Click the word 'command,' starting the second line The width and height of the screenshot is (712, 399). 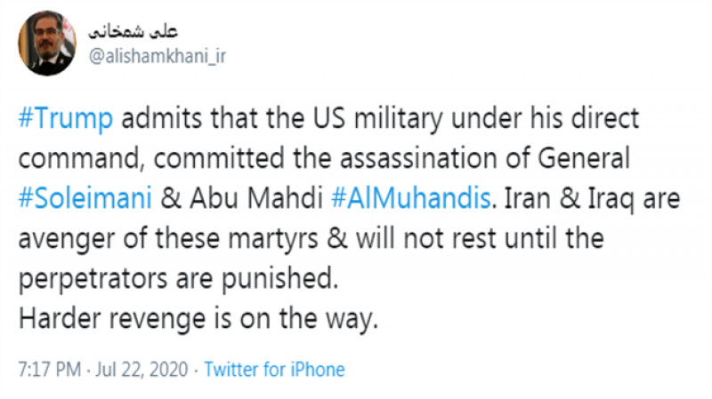[82, 159]
